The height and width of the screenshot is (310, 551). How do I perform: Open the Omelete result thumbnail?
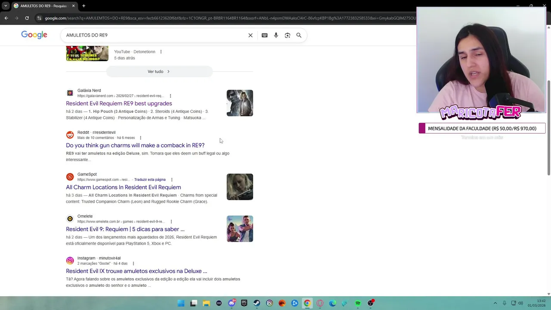[x=240, y=229]
